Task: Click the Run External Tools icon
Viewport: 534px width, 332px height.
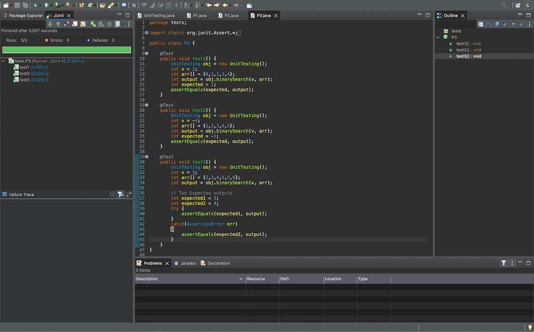Action: (69, 5)
